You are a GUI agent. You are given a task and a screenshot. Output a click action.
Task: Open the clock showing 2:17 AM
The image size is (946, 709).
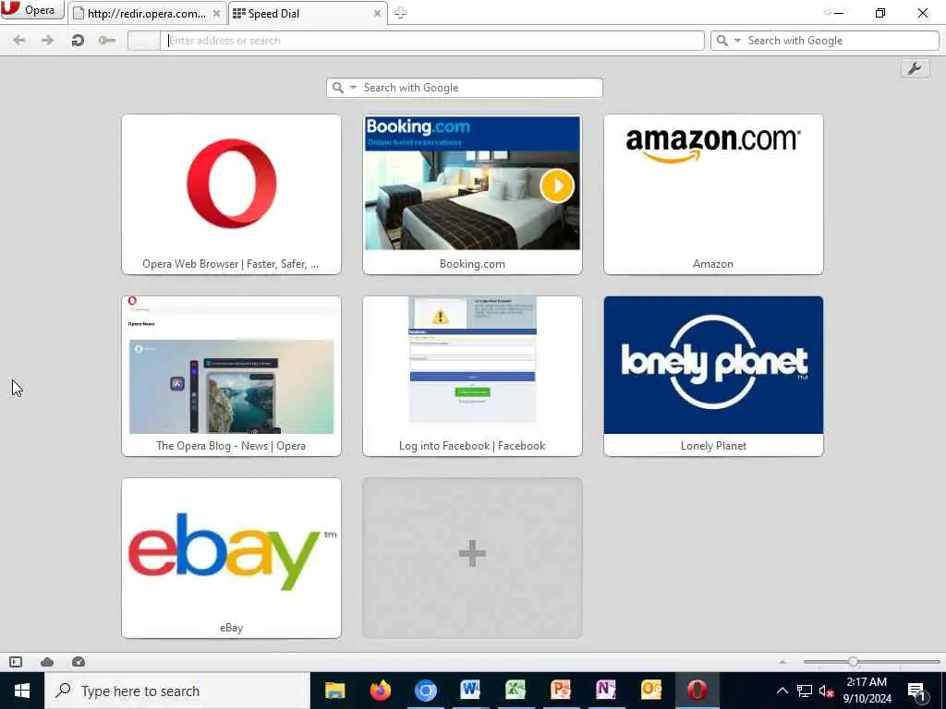(x=867, y=691)
